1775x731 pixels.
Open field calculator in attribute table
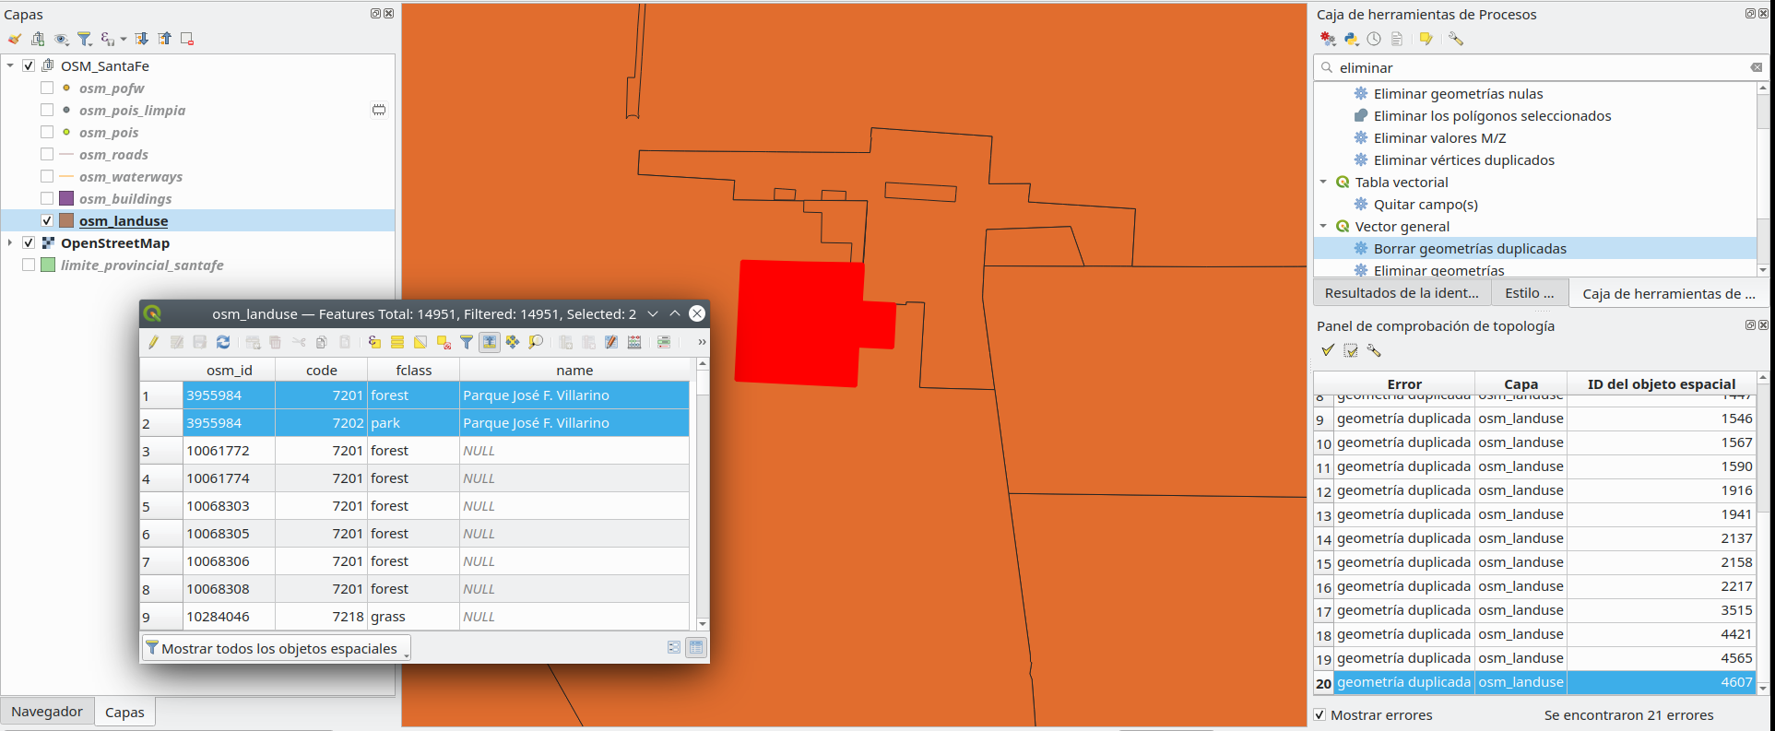(634, 342)
